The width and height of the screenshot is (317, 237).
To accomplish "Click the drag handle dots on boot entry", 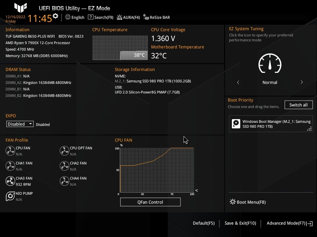I will (309, 129).
